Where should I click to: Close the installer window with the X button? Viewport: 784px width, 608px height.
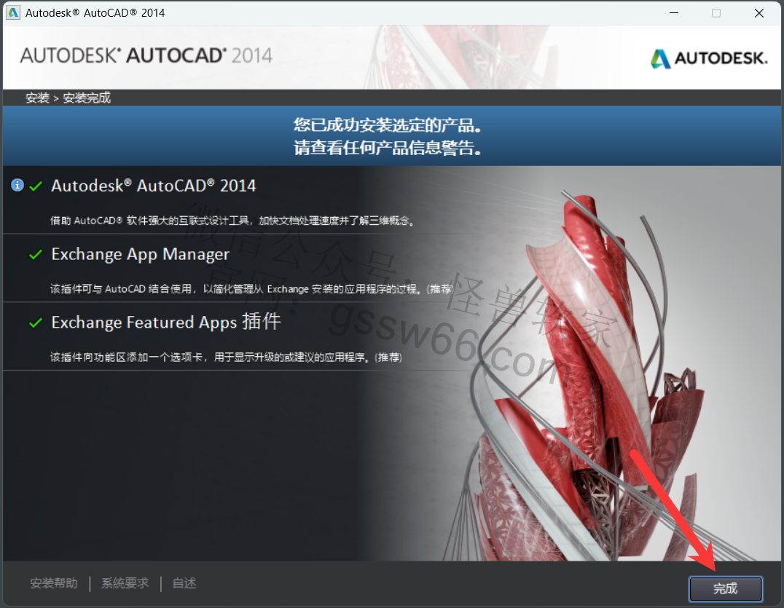pyautogui.click(x=758, y=13)
